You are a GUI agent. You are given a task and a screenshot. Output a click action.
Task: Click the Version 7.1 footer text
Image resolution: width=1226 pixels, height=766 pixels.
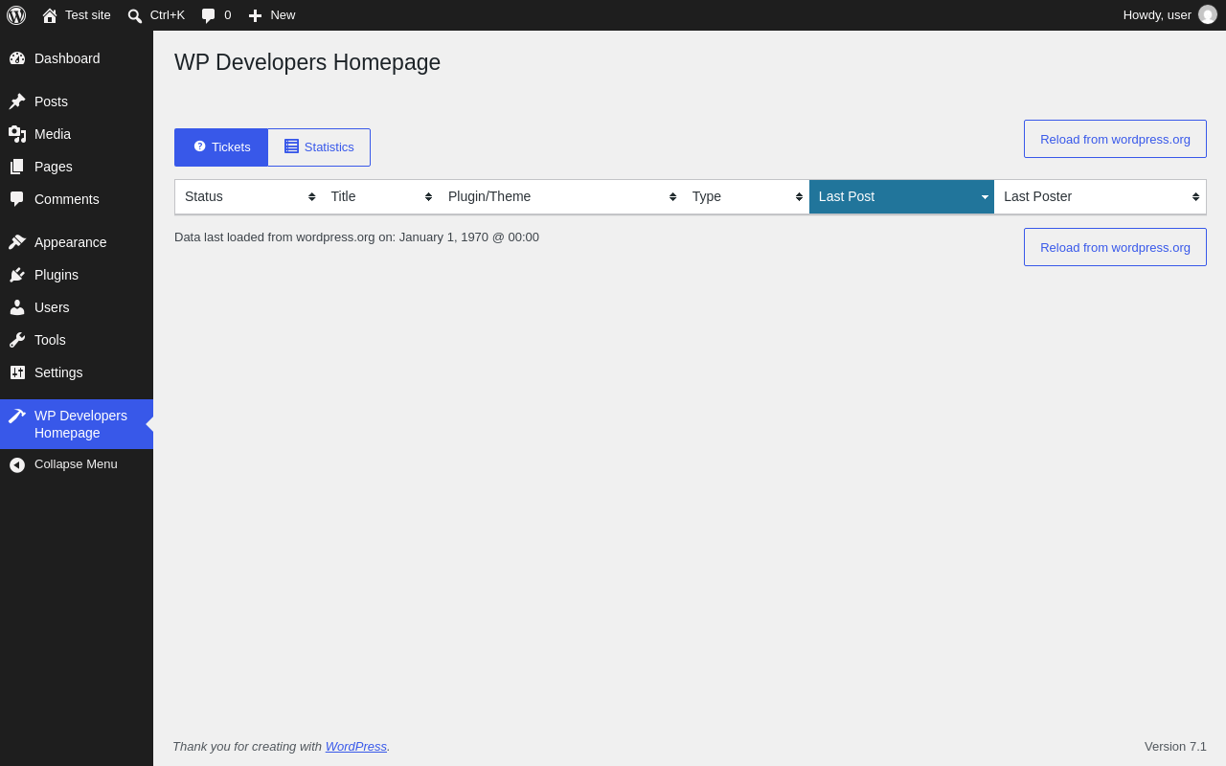(1175, 746)
